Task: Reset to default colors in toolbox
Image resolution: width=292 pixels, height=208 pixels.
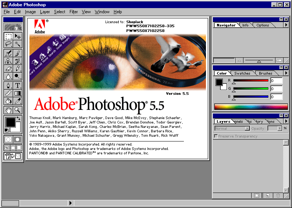Action: (7, 130)
